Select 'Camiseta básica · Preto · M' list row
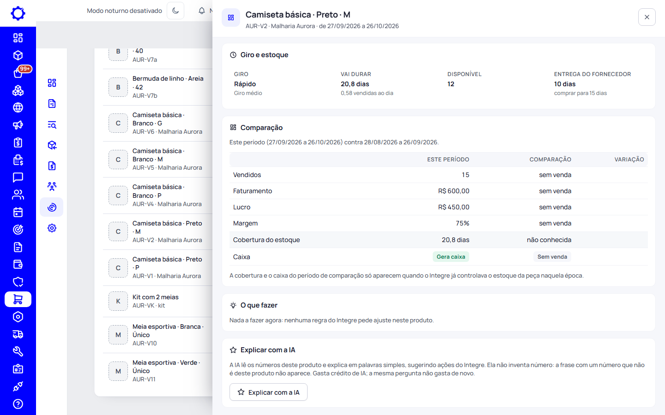The height and width of the screenshot is (415, 665). pos(157,231)
